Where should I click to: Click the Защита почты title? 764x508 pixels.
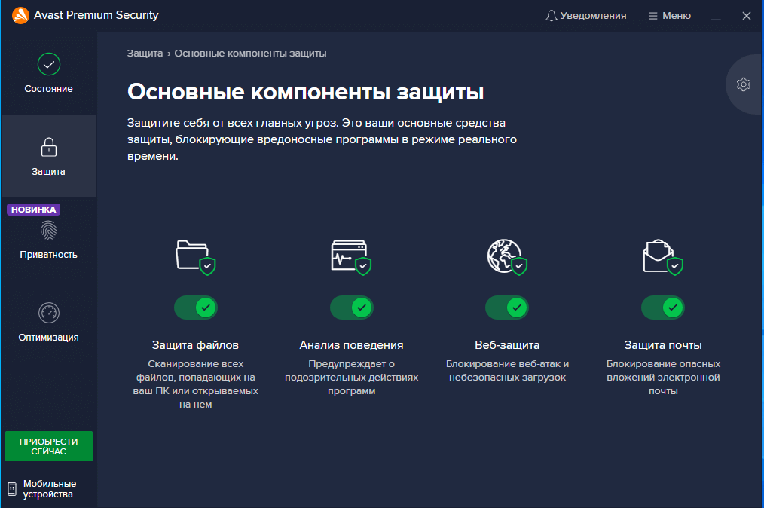click(663, 345)
